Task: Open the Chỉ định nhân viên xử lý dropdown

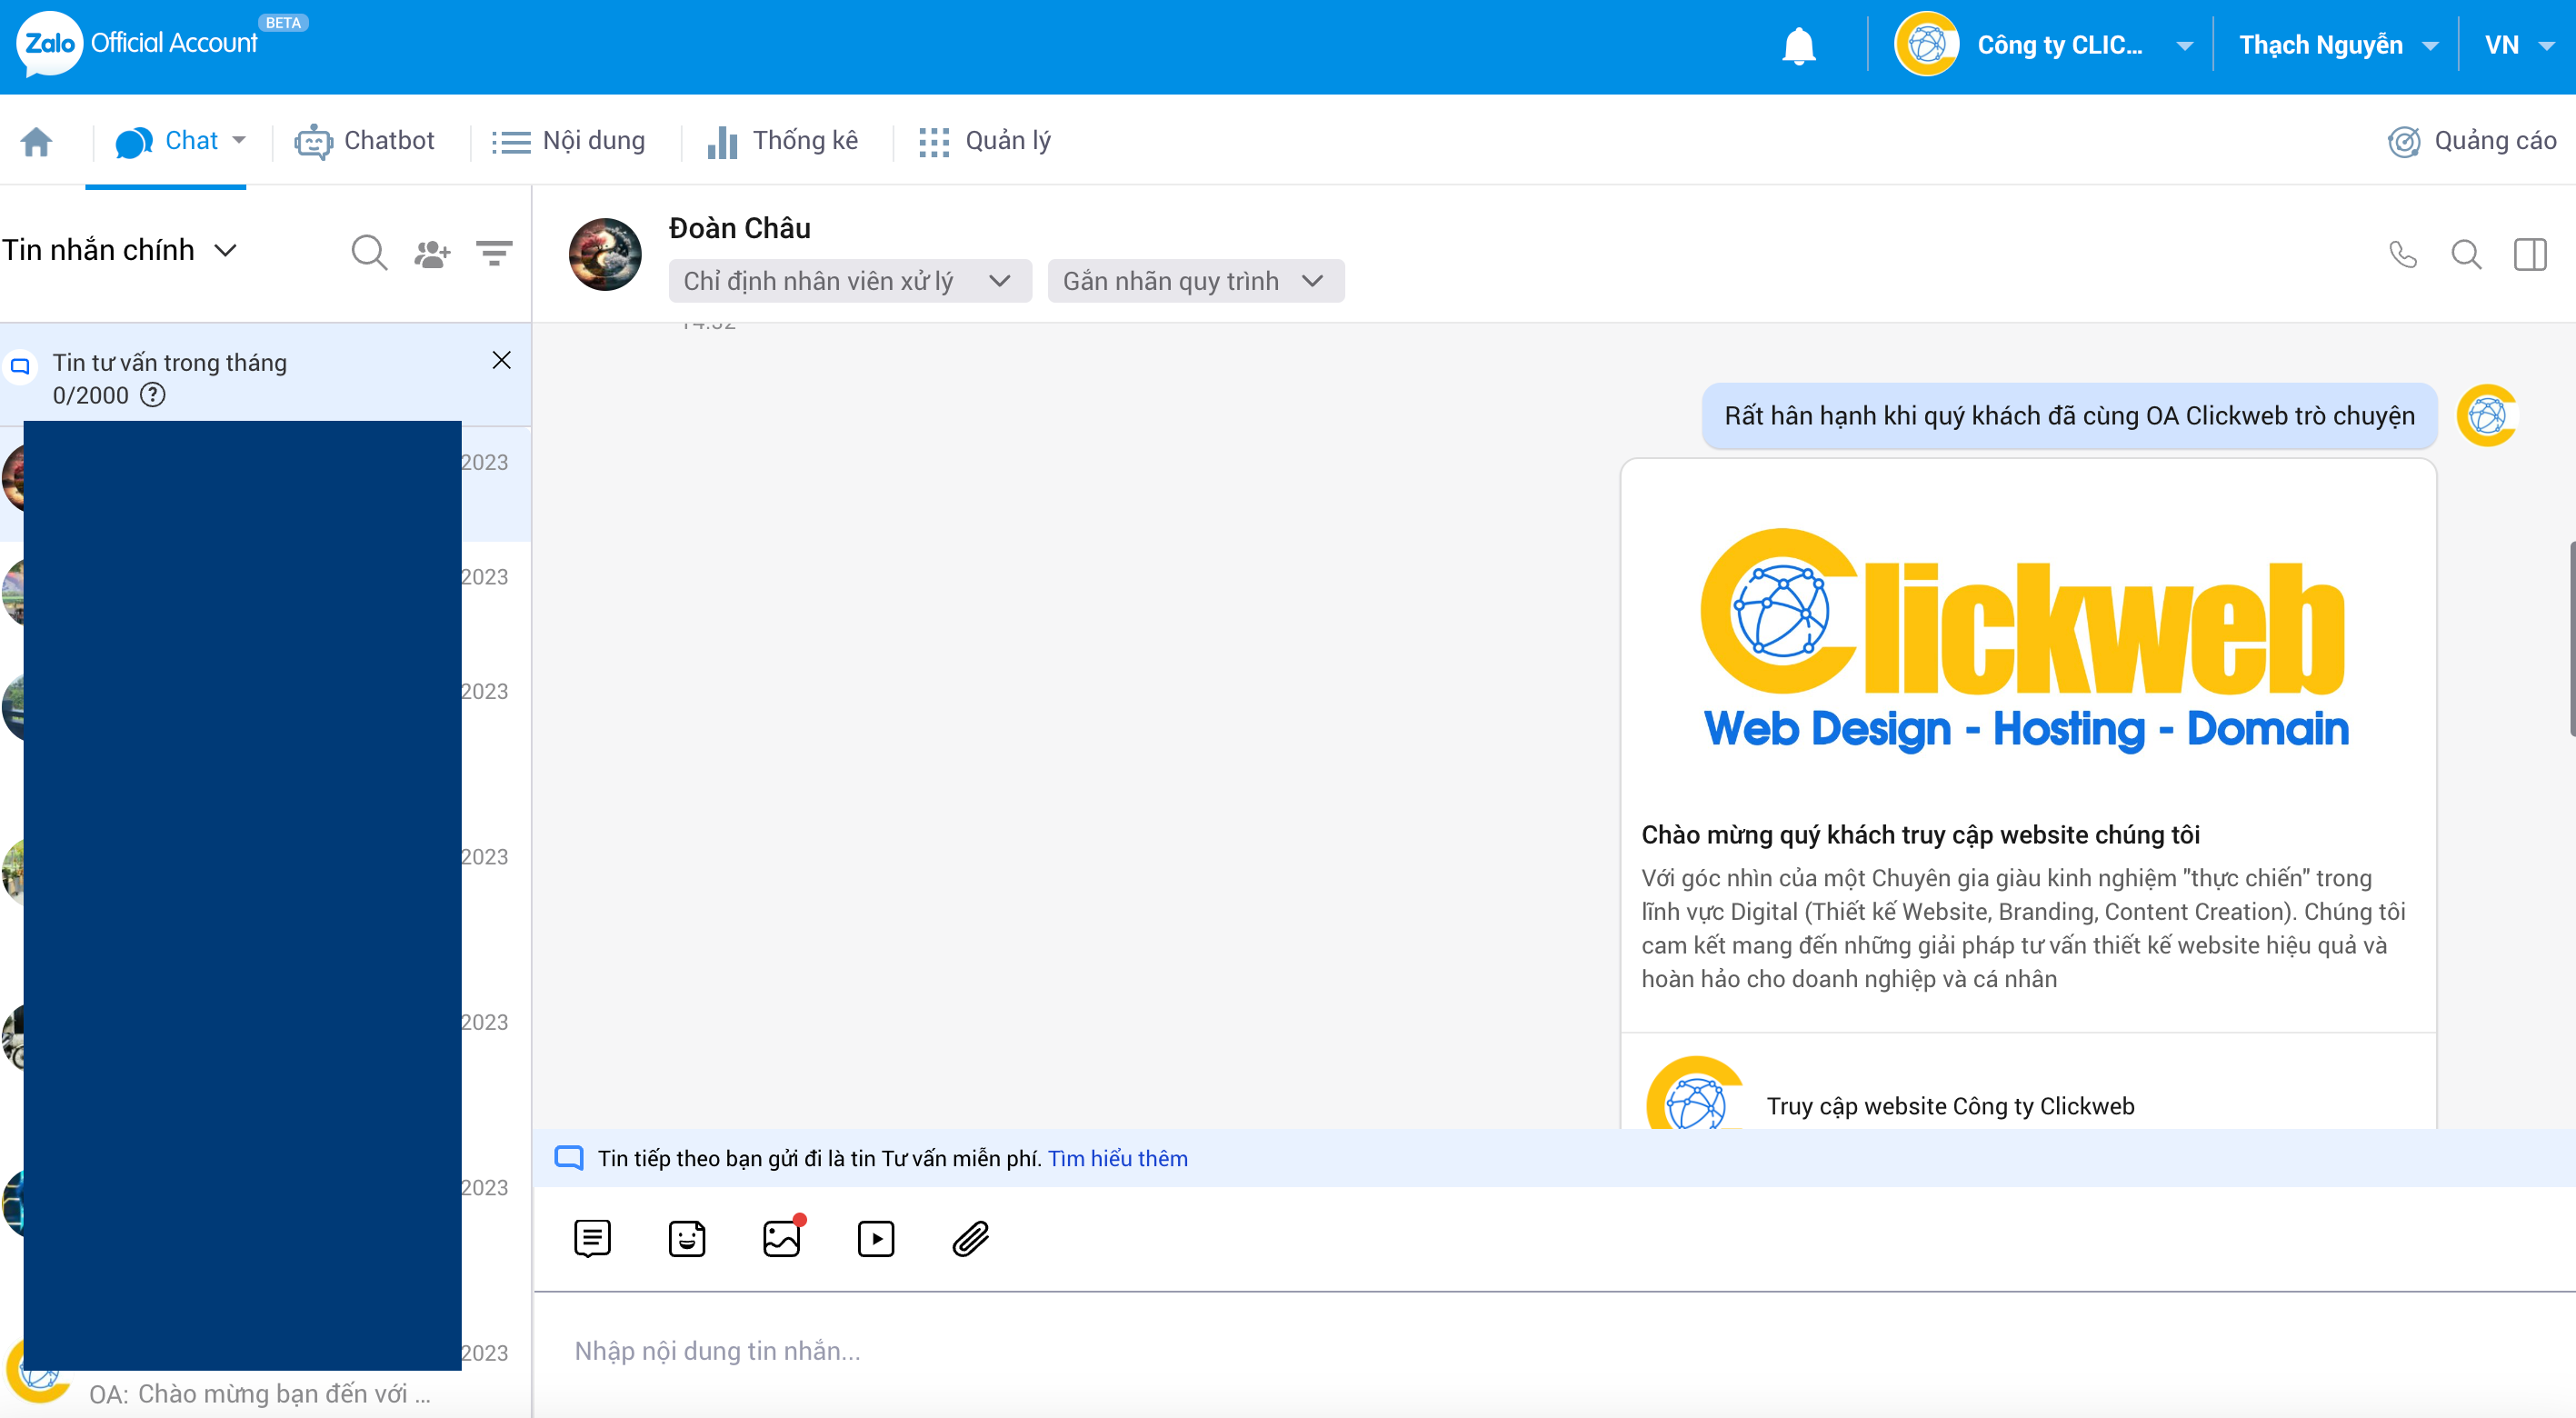Action: point(850,281)
